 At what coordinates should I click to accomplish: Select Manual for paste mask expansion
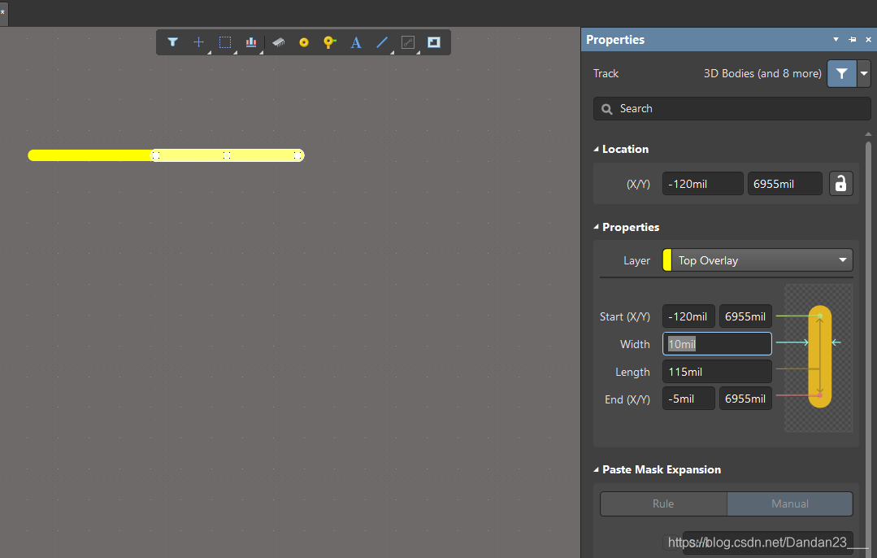(790, 504)
